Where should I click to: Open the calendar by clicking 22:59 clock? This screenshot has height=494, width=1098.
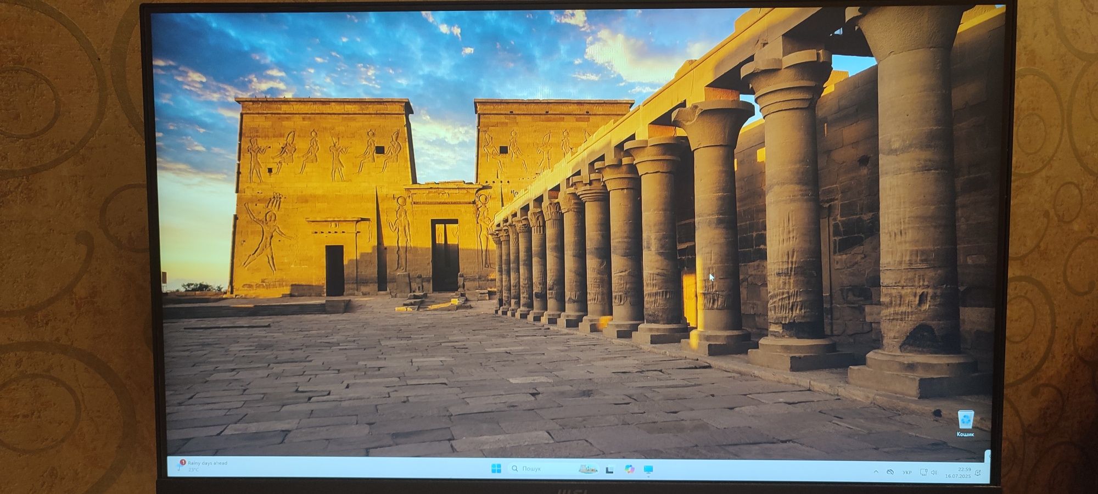(x=965, y=469)
